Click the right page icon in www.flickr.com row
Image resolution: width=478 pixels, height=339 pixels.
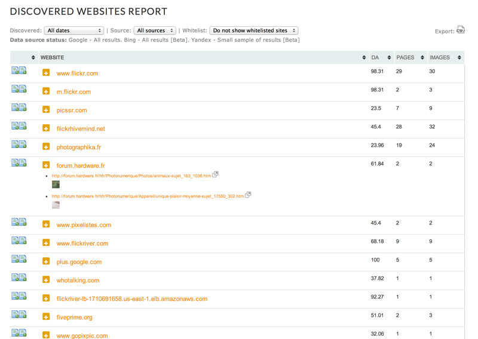(x=23, y=70)
